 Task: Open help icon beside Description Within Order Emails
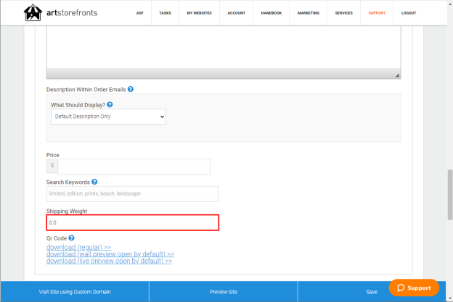[131, 89]
